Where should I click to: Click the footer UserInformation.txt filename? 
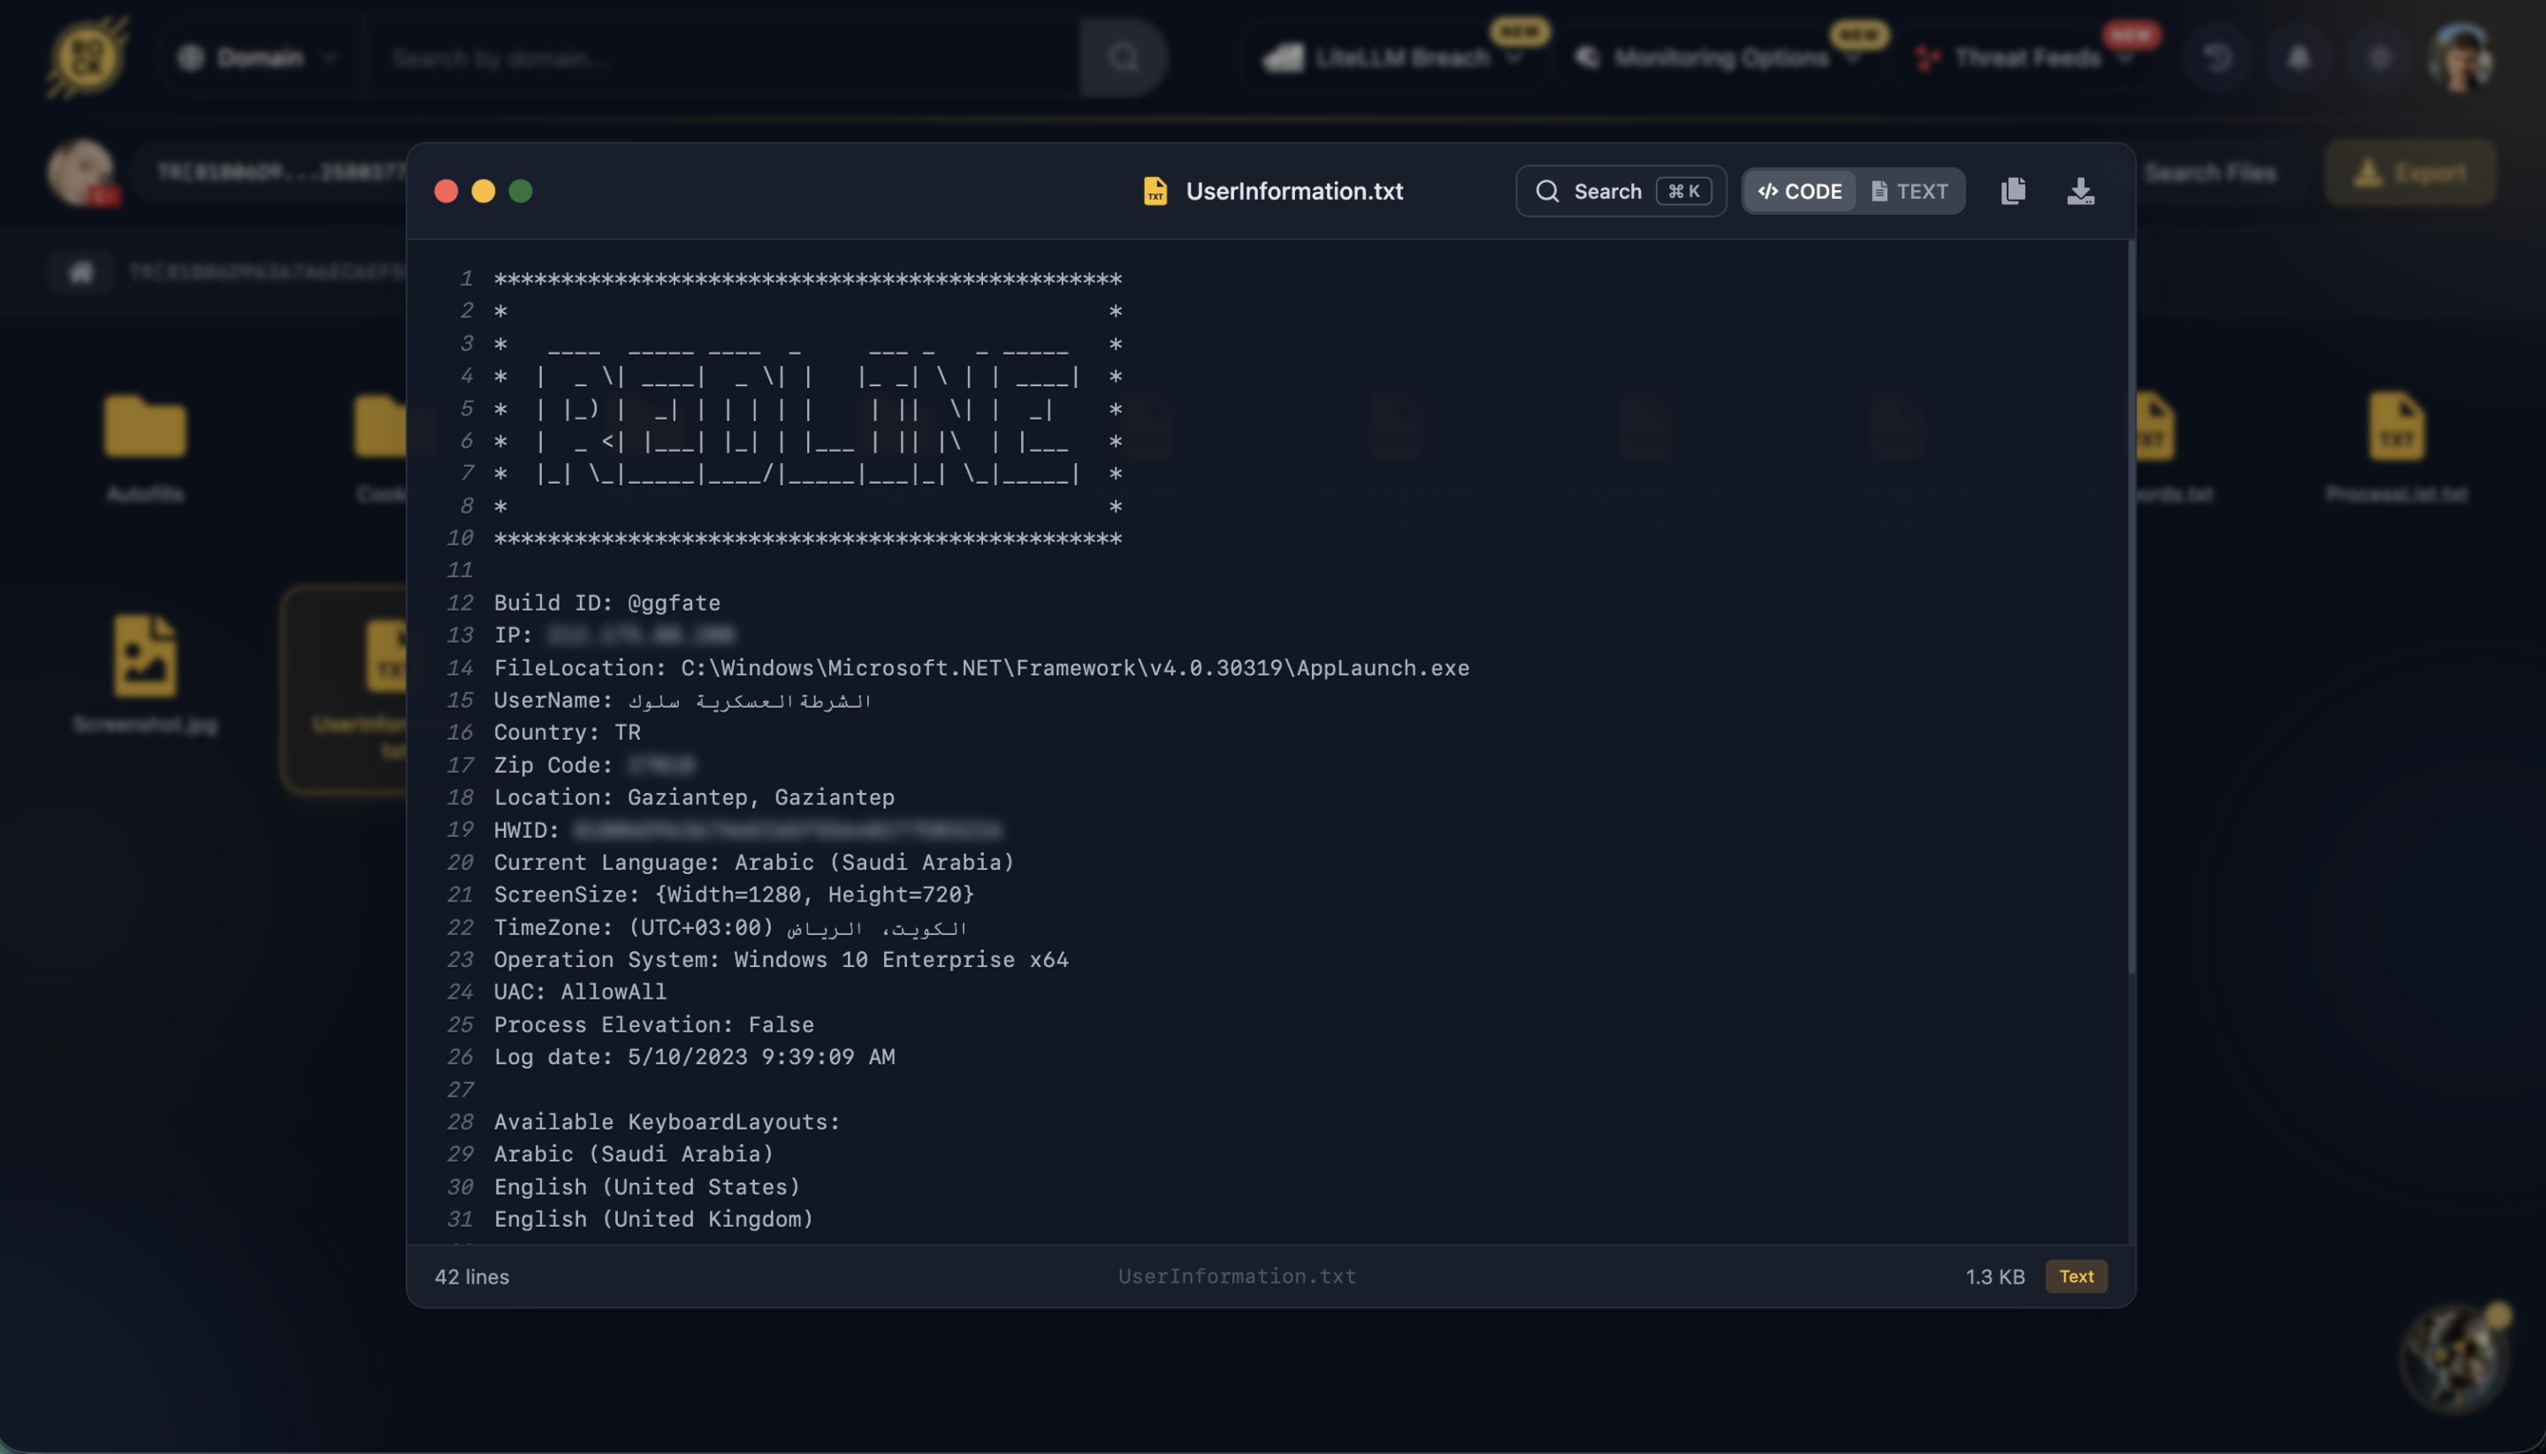click(x=1237, y=1276)
